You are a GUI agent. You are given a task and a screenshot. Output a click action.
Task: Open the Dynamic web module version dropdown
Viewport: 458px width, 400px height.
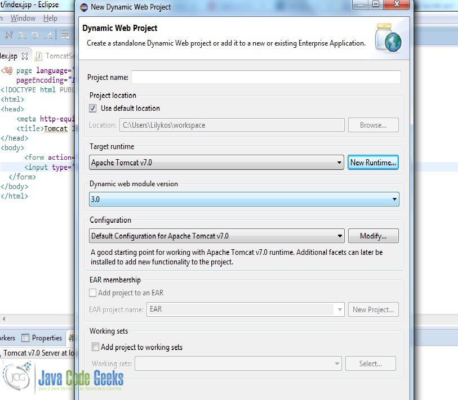tap(244, 199)
